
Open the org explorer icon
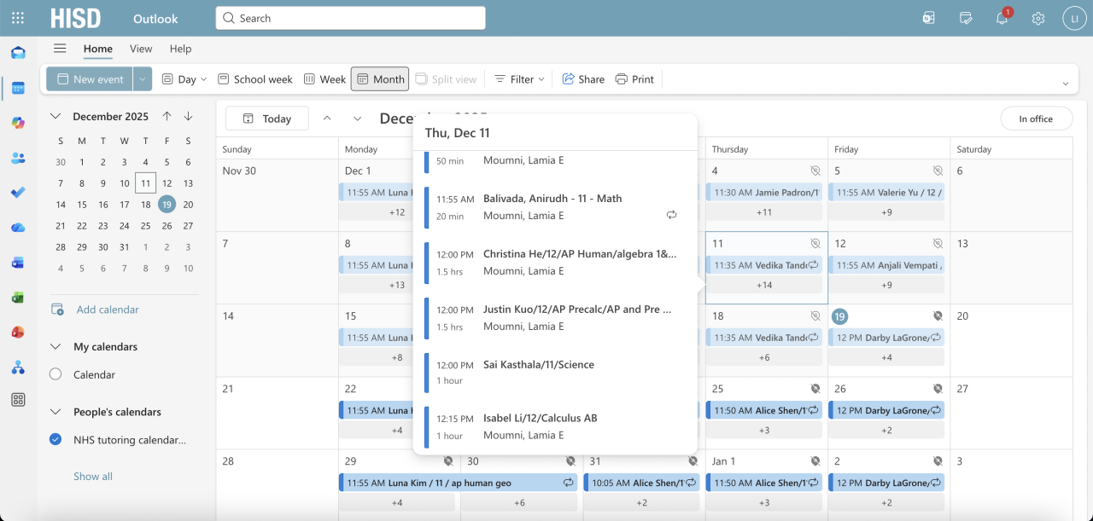(x=18, y=368)
